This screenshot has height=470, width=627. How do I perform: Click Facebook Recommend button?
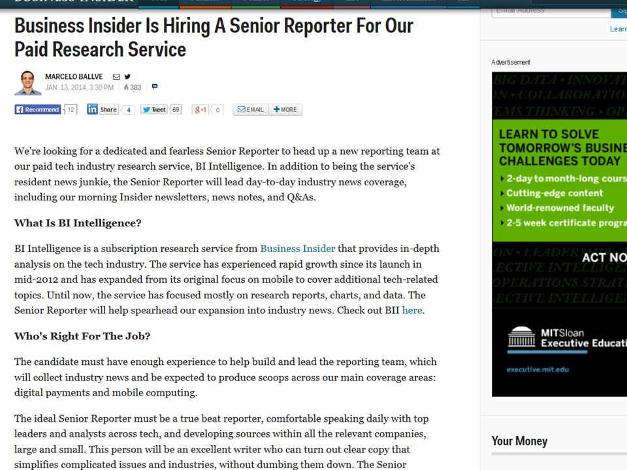click(x=38, y=110)
